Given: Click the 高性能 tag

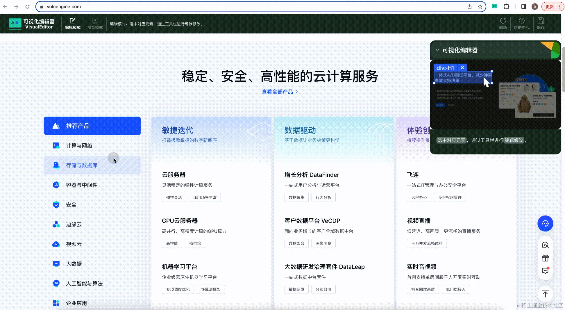Looking at the screenshot, I should [172, 243].
